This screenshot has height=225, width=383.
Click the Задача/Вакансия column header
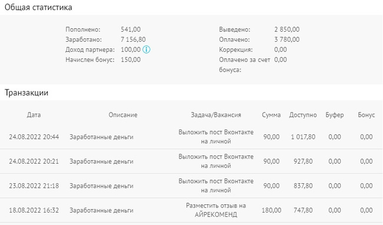point(216,115)
